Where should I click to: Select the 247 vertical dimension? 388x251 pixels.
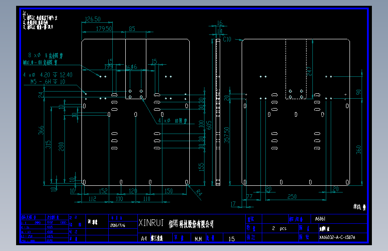coord(309,71)
